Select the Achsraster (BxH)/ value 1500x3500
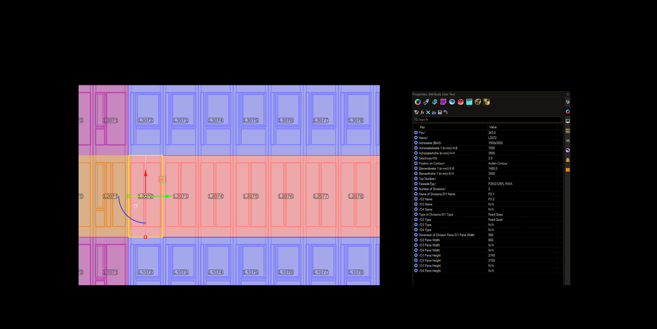This screenshot has height=329, width=657. [495, 143]
